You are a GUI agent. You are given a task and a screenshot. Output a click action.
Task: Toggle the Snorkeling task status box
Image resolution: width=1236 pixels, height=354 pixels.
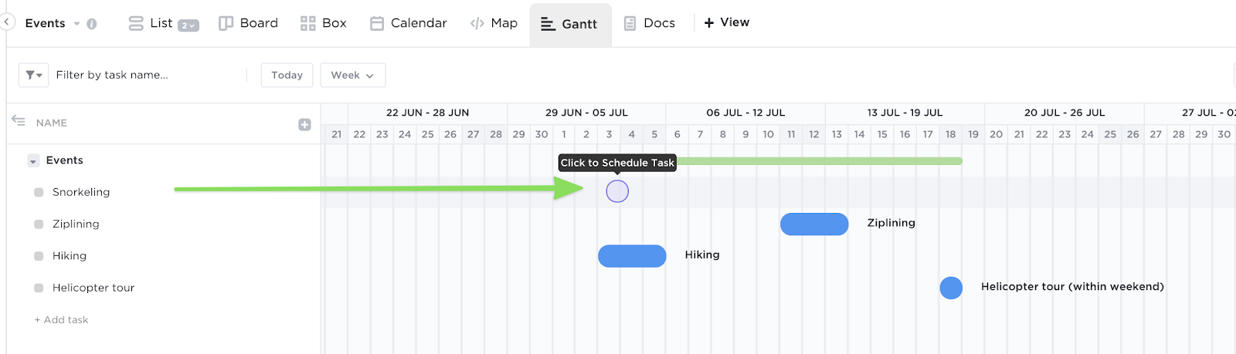[x=39, y=192]
